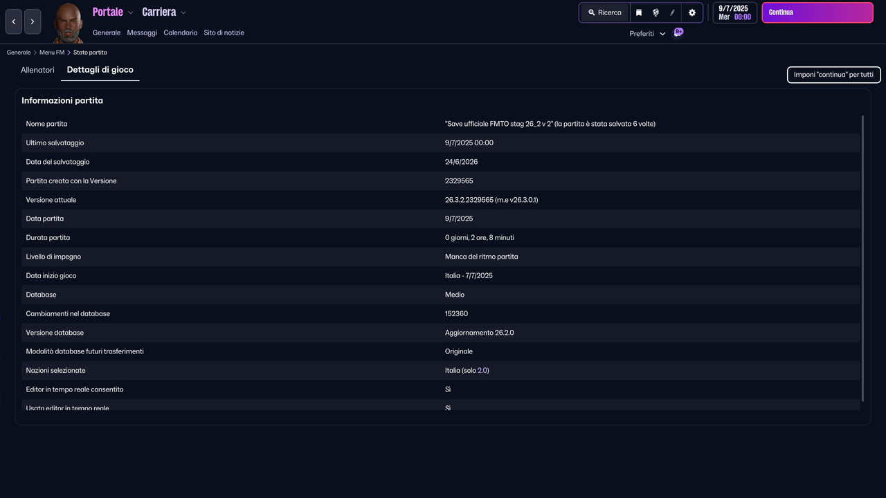Open the Messaggi menu item
The width and height of the screenshot is (886, 498).
142,33
